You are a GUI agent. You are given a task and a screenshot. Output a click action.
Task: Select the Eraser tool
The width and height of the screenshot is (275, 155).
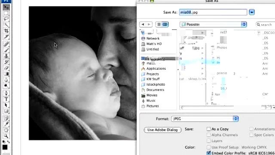tap(6, 68)
